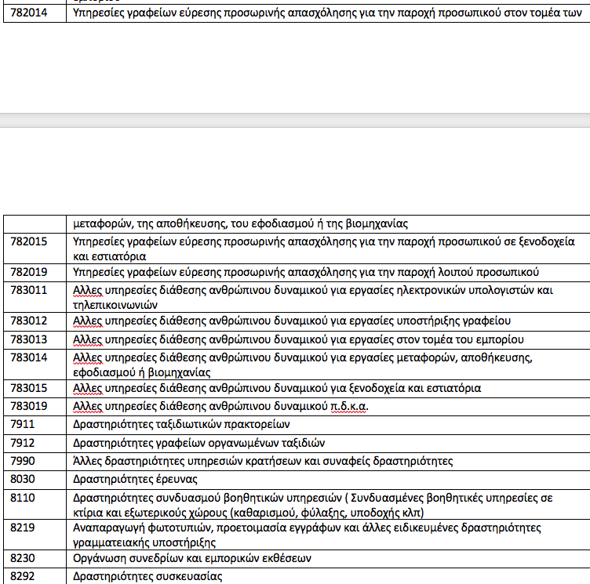Click description of row 783012 about υποστήριξης γραφείου

point(292,321)
